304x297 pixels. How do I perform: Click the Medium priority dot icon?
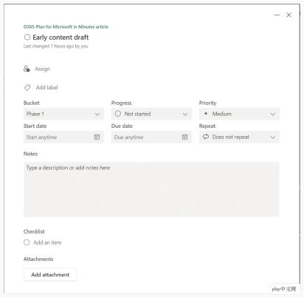click(x=206, y=114)
